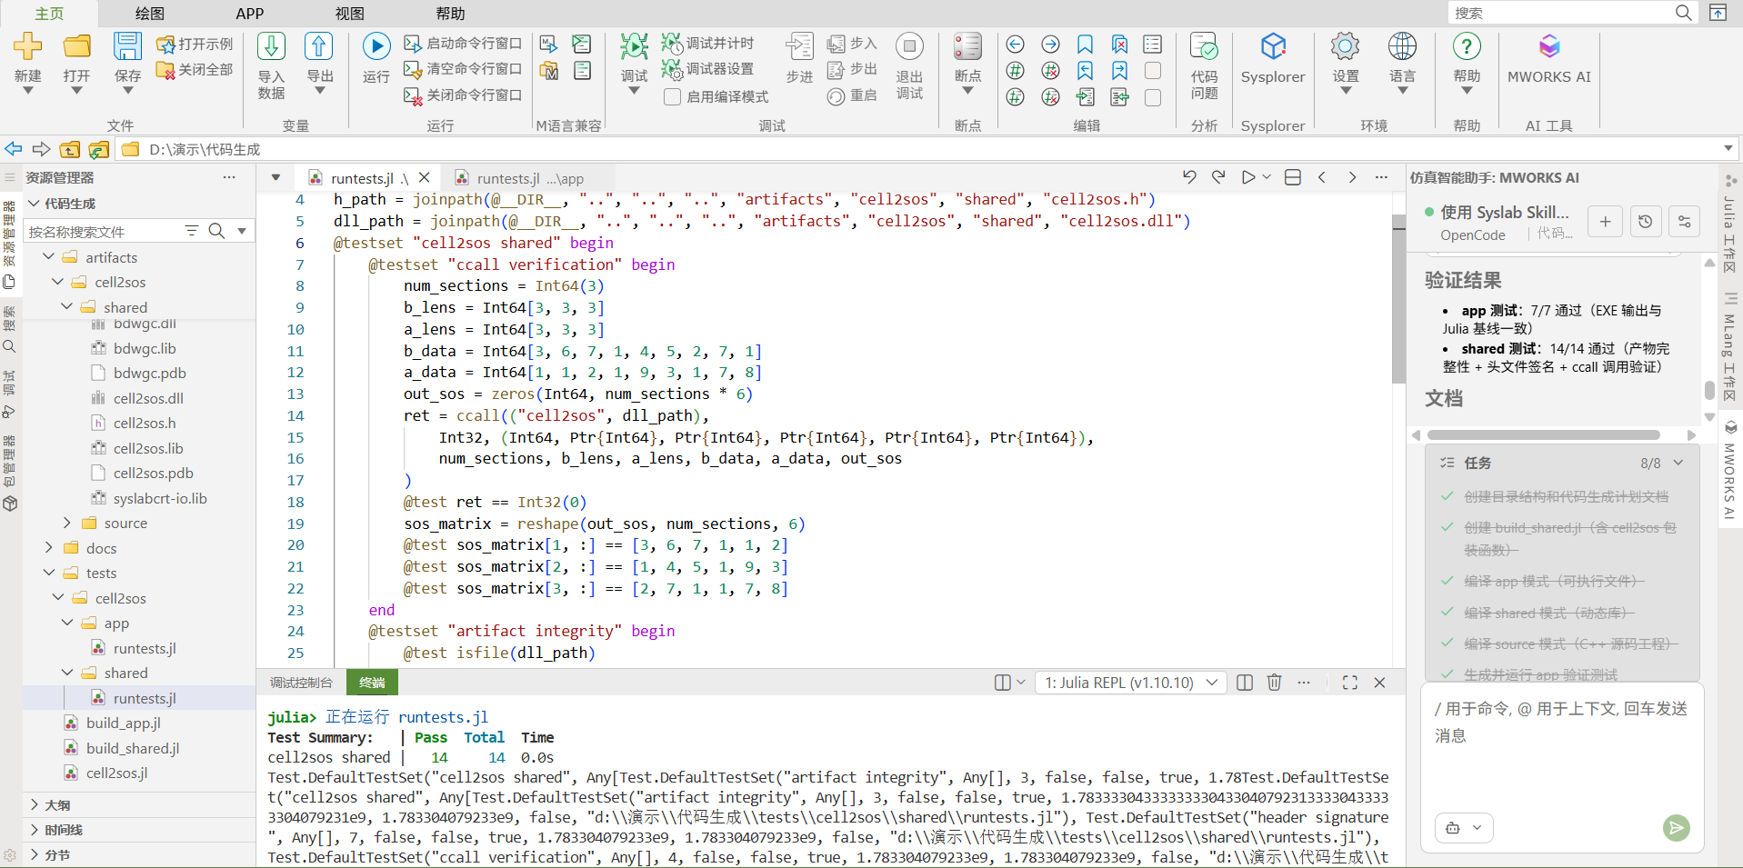Screen dimensions: 1743x868
Task: Close the active runtests.jl tab
Action: pyautogui.click(x=424, y=177)
